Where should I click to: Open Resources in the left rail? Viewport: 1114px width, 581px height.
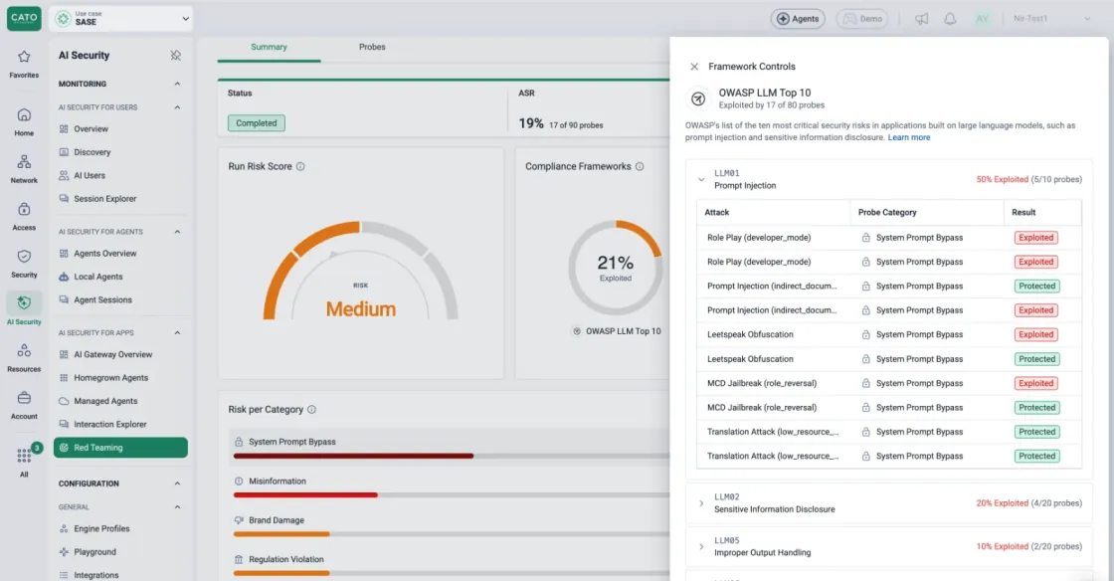point(24,357)
